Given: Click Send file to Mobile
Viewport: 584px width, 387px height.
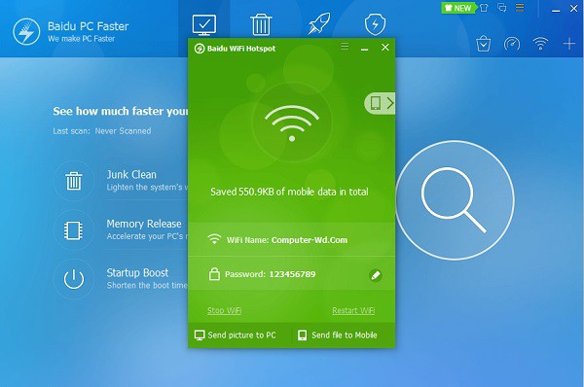Looking at the screenshot, I should [338, 335].
